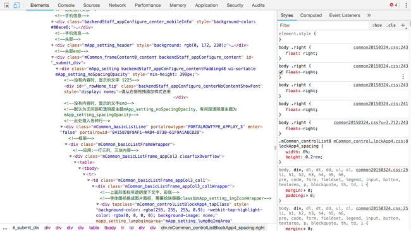Screen dimensions: 411x231
Task: Edit the height: 0.2rem property value
Action: [314, 157]
